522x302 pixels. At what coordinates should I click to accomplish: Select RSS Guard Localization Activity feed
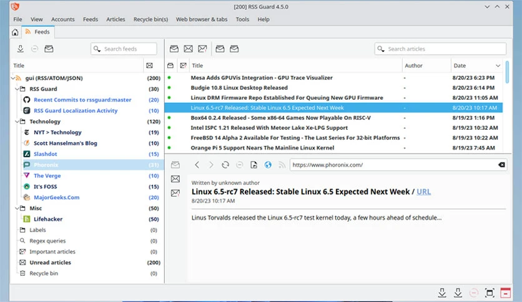(76, 110)
